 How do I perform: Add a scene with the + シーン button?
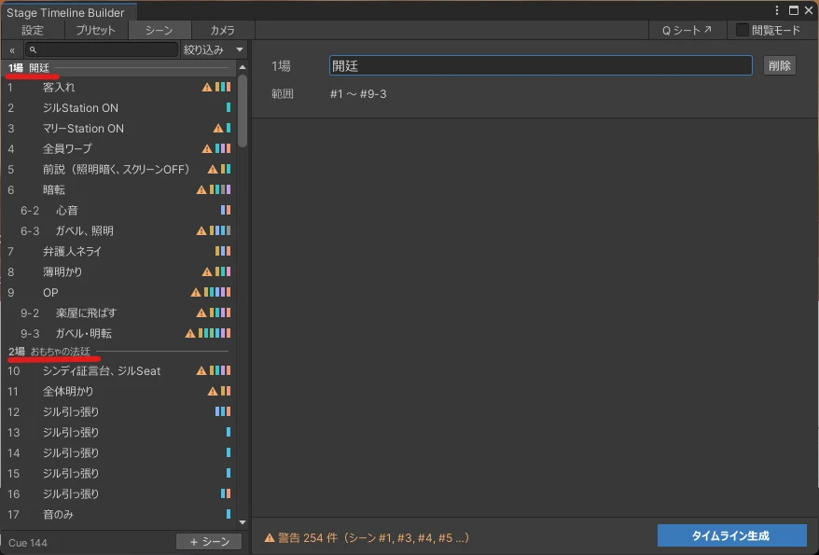pos(209,542)
